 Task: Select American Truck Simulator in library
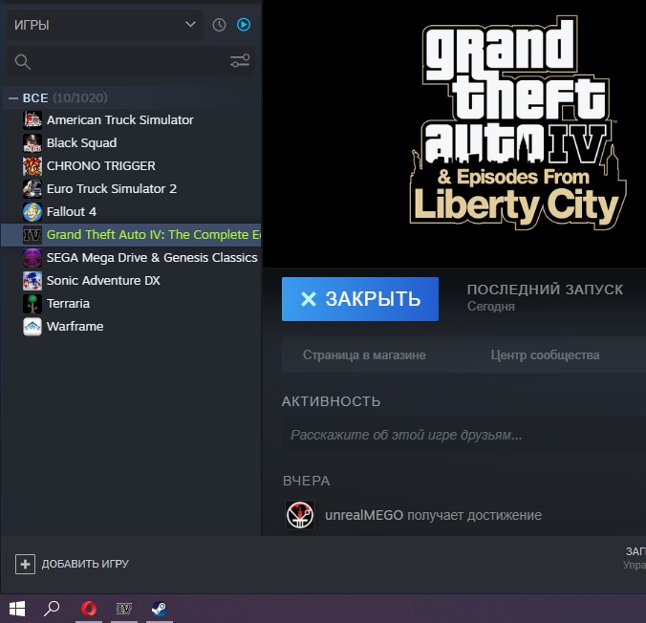(x=131, y=119)
